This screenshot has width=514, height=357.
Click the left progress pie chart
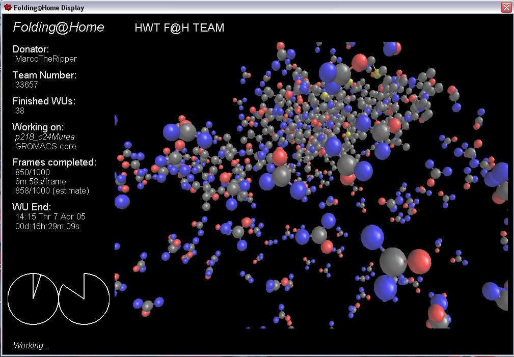tap(33, 298)
